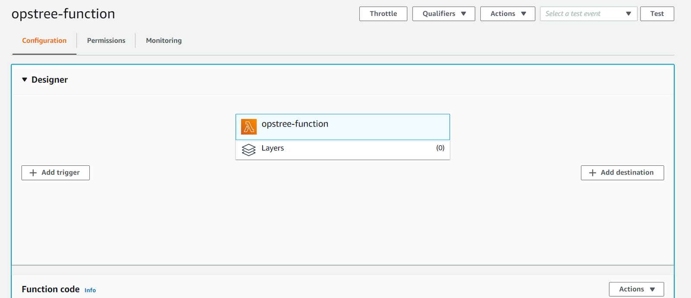Click the Layers label in the Designer
Screen dimensions: 691x298
pyautogui.click(x=273, y=148)
